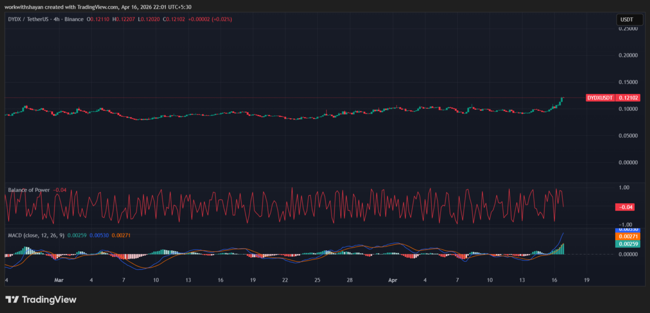Click the 19 date label on the time axis

[x=586, y=280]
